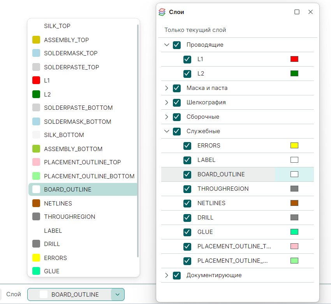Expand the Документирующие group

pos(167,275)
